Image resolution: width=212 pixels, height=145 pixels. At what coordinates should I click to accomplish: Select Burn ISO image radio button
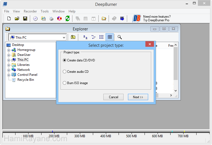(64, 83)
